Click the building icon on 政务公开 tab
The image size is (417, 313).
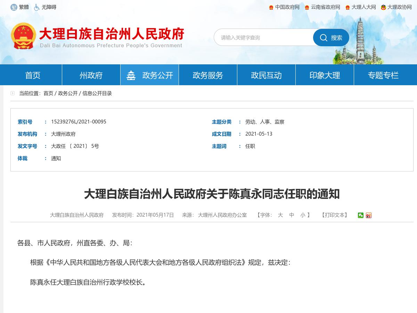click(131, 74)
